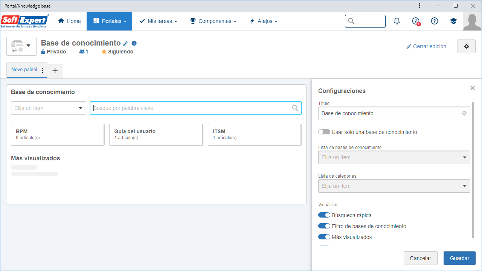Viewport: 482px width, 271px height.
Task: Disable Filtro de bases de conocimiento
Action: click(x=324, y=226)
